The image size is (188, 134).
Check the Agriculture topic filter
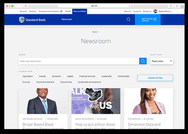(20, 76)
